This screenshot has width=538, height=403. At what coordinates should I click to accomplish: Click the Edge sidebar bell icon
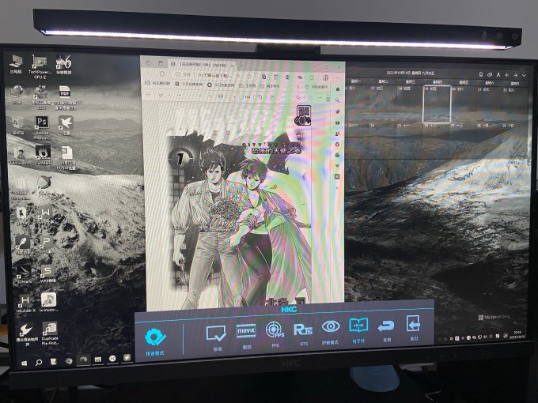click(x=338, y=89)
